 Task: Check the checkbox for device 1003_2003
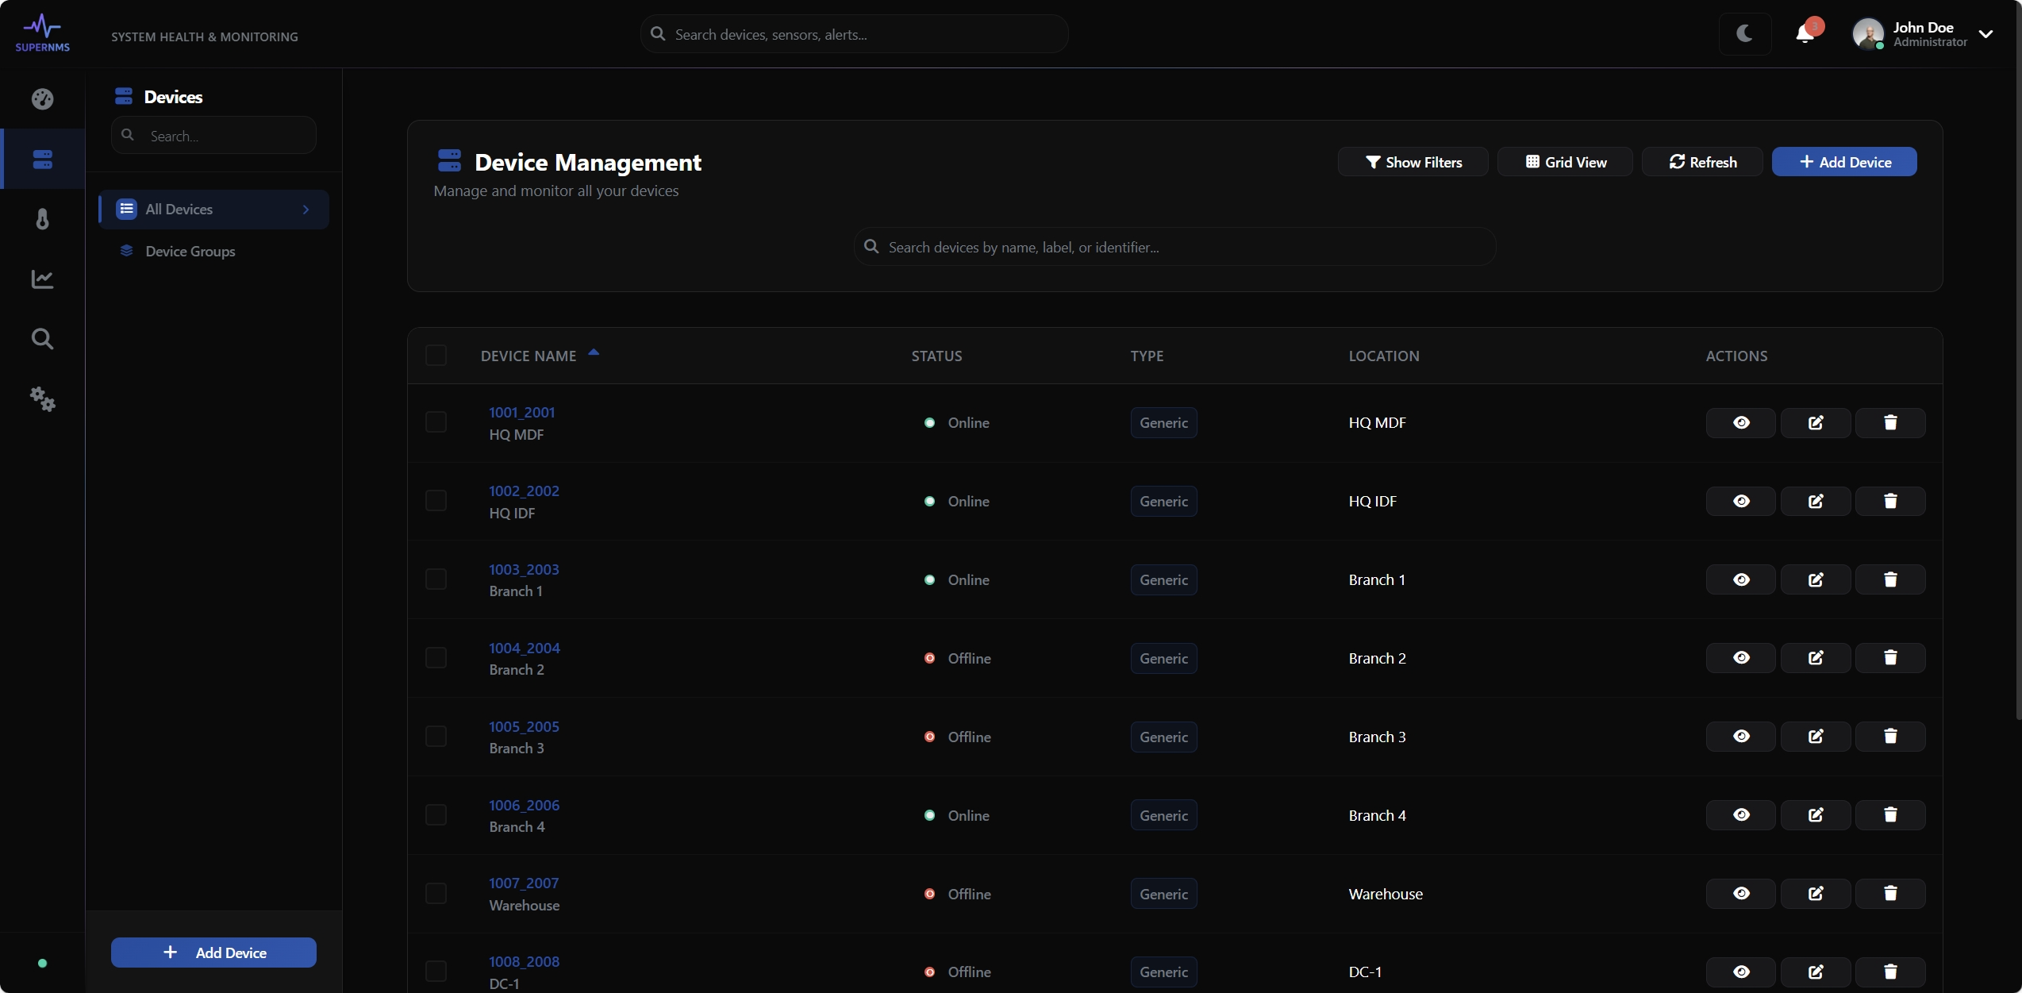pos(436,579)
